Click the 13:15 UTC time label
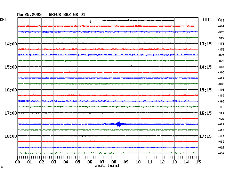 pyautogui.click(x=205, y=44)
